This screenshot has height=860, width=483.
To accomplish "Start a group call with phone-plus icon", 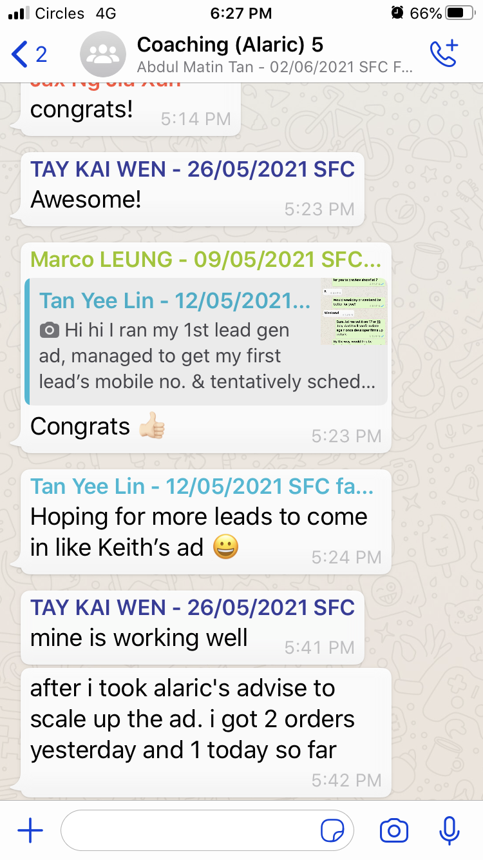I will coord(444,54).
